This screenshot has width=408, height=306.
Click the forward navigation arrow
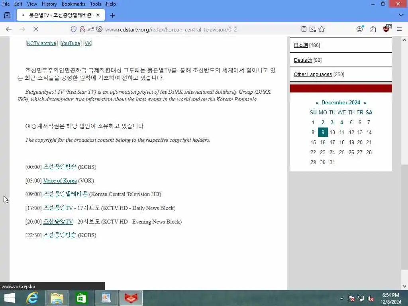22,29
